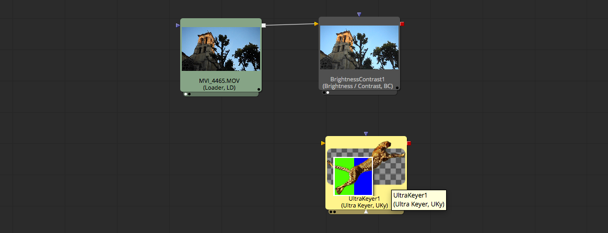Click purple mask input above BrightnessContrast1
This screenshot has width=608, height=233.
pyautogui.click(x=359, y=14)
